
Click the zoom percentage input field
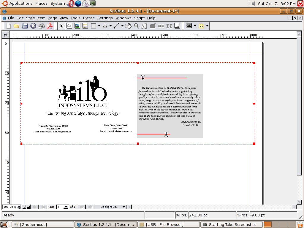[x=10, y=207]
